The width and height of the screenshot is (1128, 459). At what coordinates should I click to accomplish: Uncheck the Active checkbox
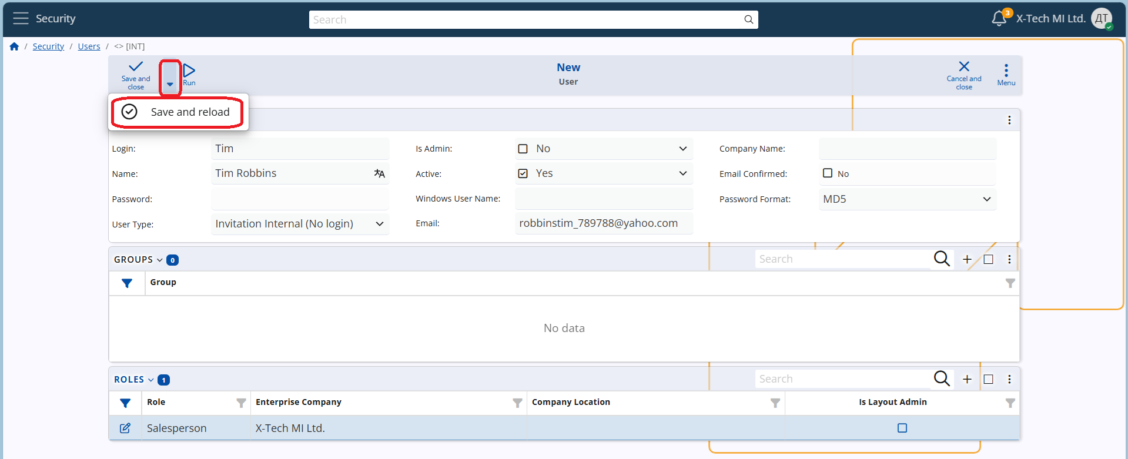click(x=523, y=173)
